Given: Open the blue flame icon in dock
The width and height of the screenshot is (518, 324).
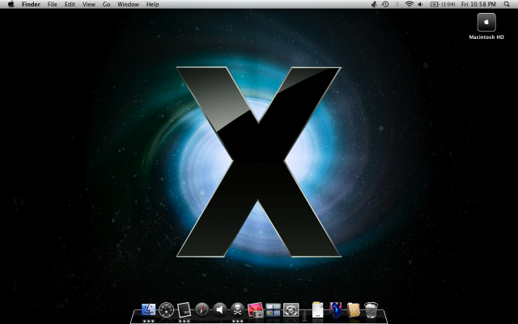Looking at the screenshot, I should [x=335, y=309].
